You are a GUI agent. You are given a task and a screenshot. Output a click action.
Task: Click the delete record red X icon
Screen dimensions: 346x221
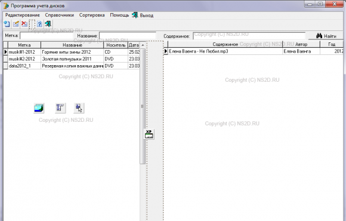[x=24, y=24]
